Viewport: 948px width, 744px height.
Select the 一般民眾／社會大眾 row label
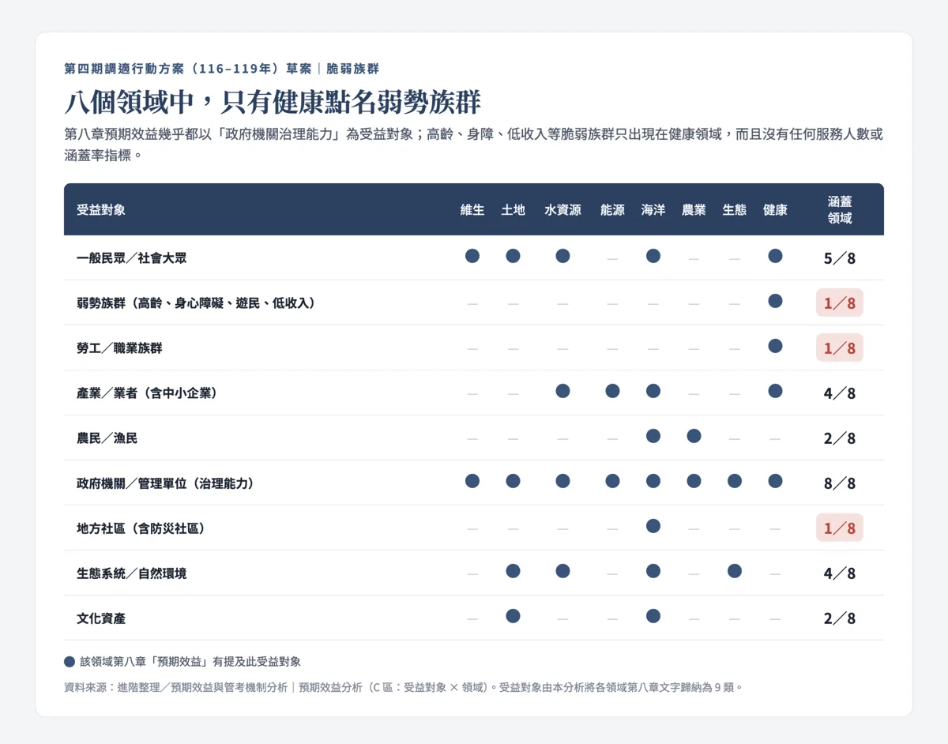click(x=132, y=257)
